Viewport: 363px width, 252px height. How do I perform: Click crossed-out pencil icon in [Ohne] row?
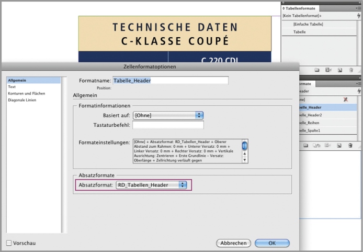tap(345, 99)
